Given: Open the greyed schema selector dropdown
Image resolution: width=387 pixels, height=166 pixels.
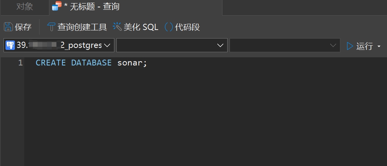Looking at the screenshot, I should [285, 45].
